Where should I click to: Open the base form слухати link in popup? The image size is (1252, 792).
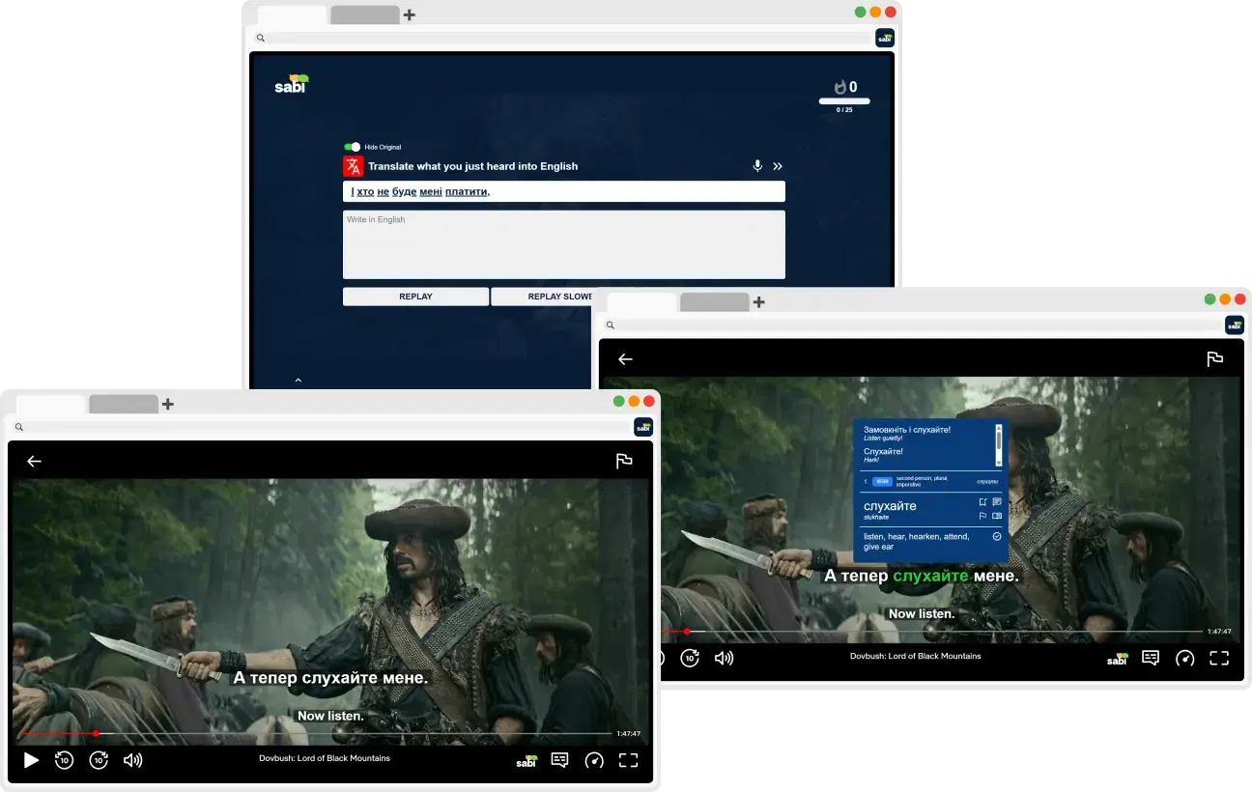coord(986,481)
